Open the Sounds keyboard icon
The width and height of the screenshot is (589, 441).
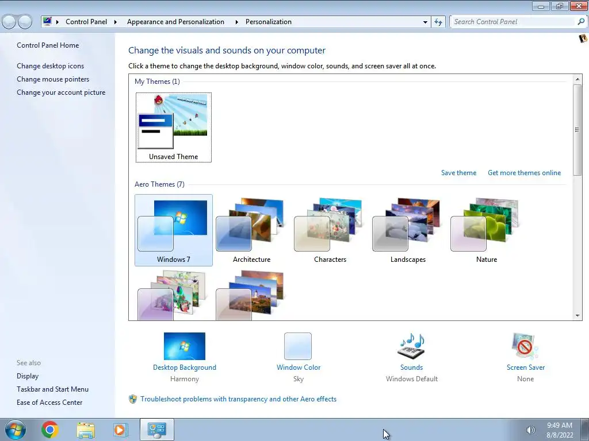tap(412, 346)
